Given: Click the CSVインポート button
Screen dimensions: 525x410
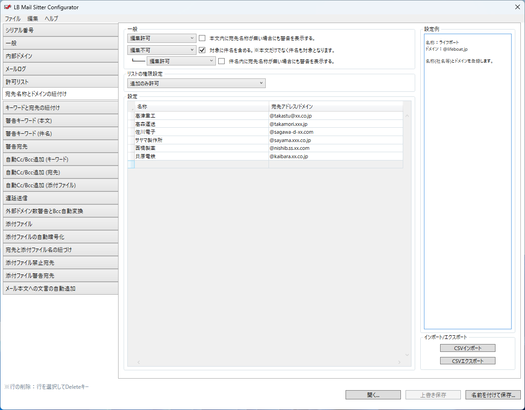Looking at the screenshot, I should [467, 348].
